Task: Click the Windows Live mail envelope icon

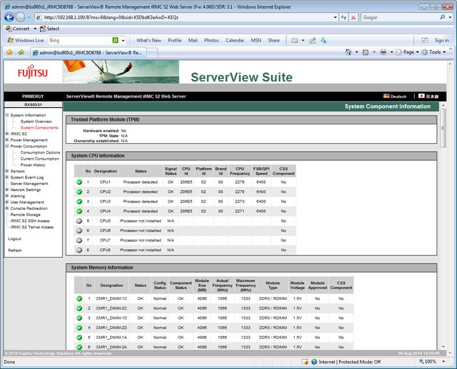Action: 295,40
